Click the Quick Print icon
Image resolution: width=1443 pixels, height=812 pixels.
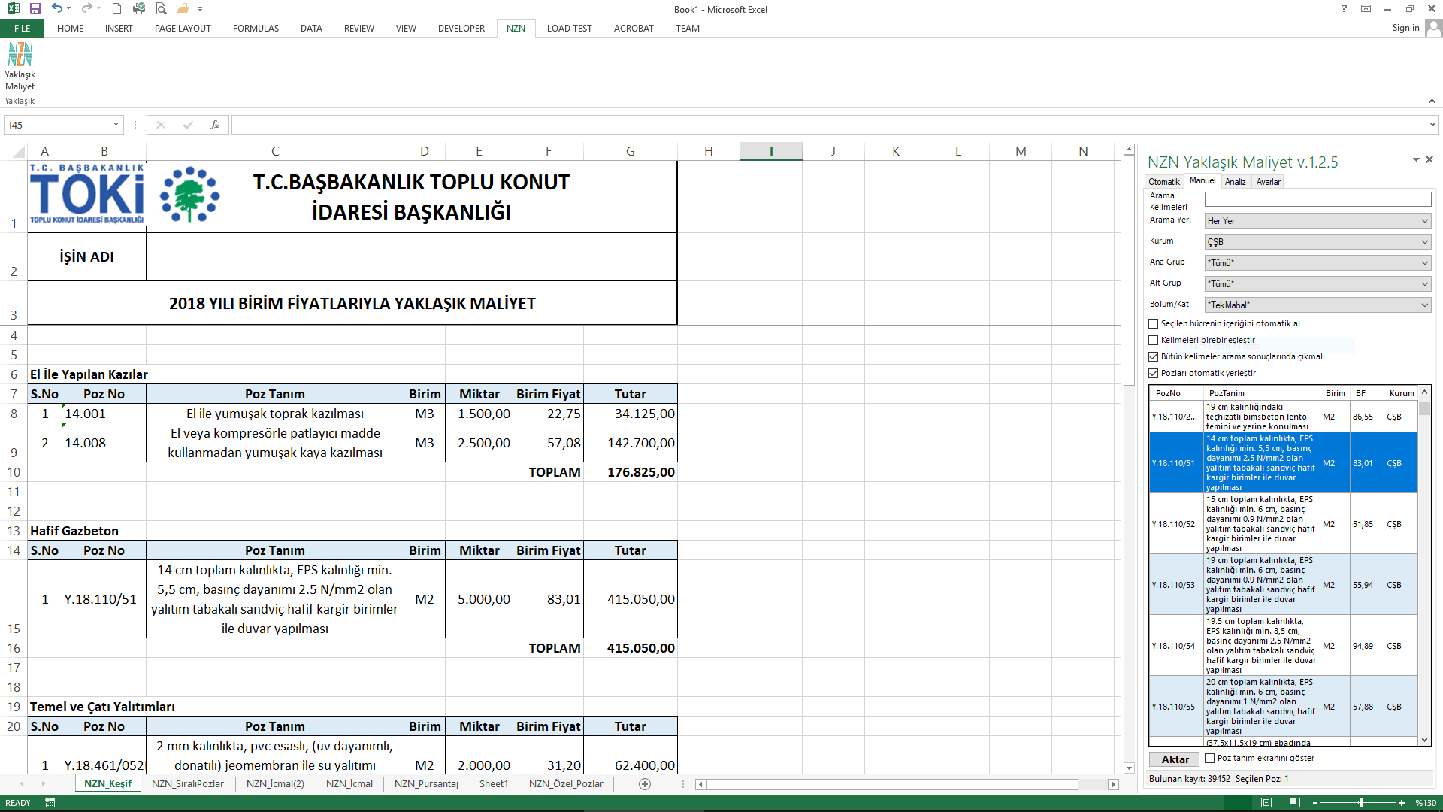pos(139,8)
